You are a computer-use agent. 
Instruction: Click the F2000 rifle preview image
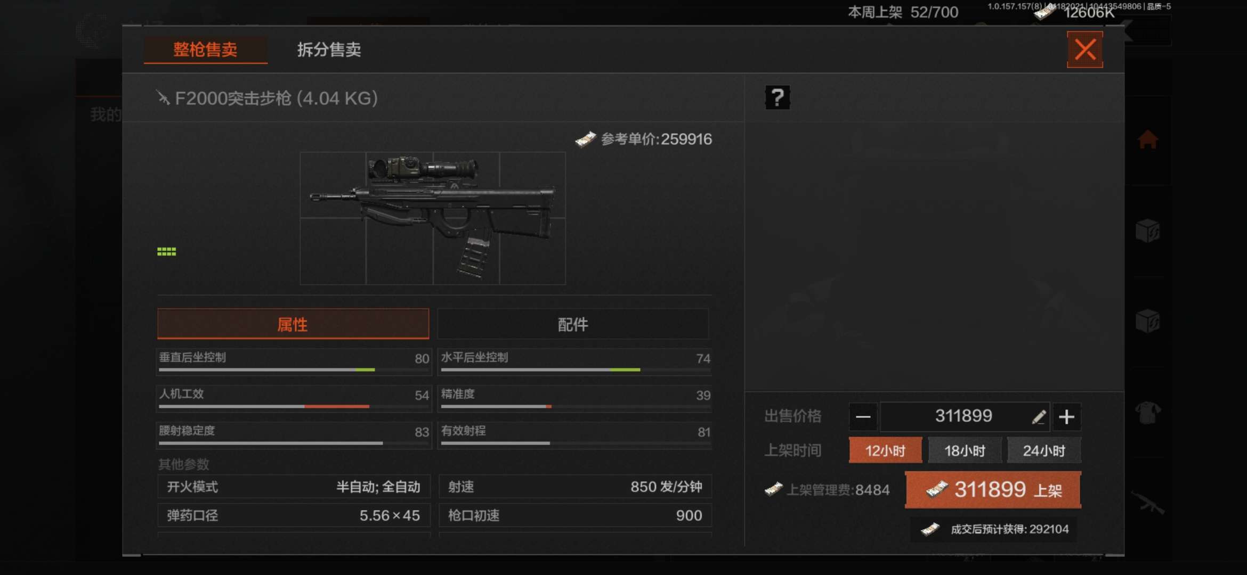[433, 218]
